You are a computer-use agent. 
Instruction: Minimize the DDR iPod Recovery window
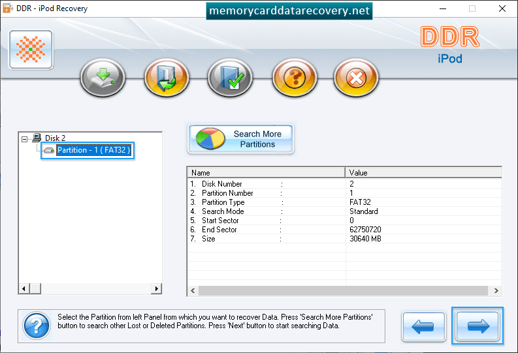click(443, 8)
